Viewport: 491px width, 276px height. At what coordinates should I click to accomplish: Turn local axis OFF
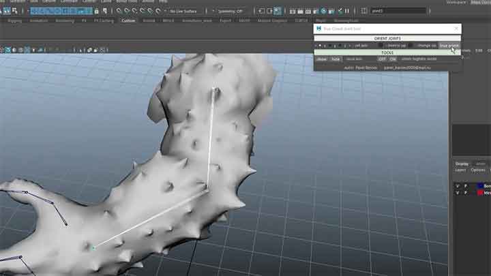(x=382, y=59)
